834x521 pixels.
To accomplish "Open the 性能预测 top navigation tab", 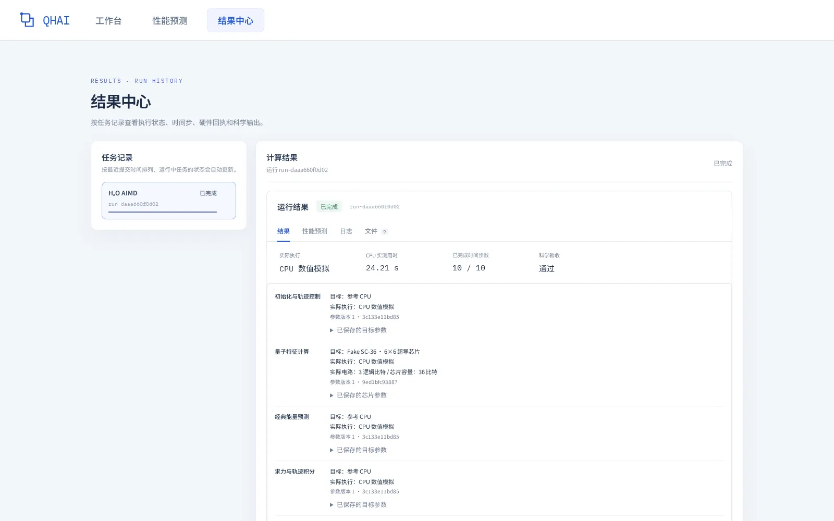I will click(170, 20).
